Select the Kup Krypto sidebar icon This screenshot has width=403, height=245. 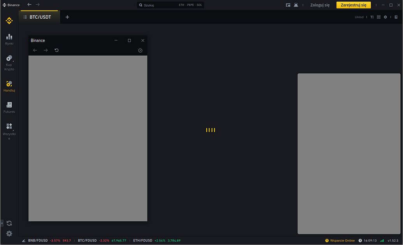(x=9, y=62)
